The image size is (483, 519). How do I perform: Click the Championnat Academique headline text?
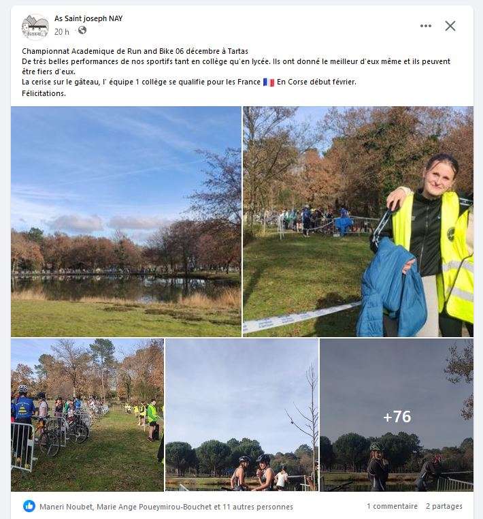point(135,51)
